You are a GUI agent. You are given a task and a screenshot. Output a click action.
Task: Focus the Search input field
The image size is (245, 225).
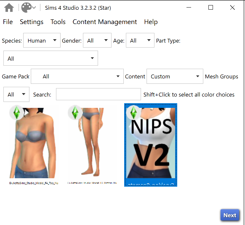99,94
